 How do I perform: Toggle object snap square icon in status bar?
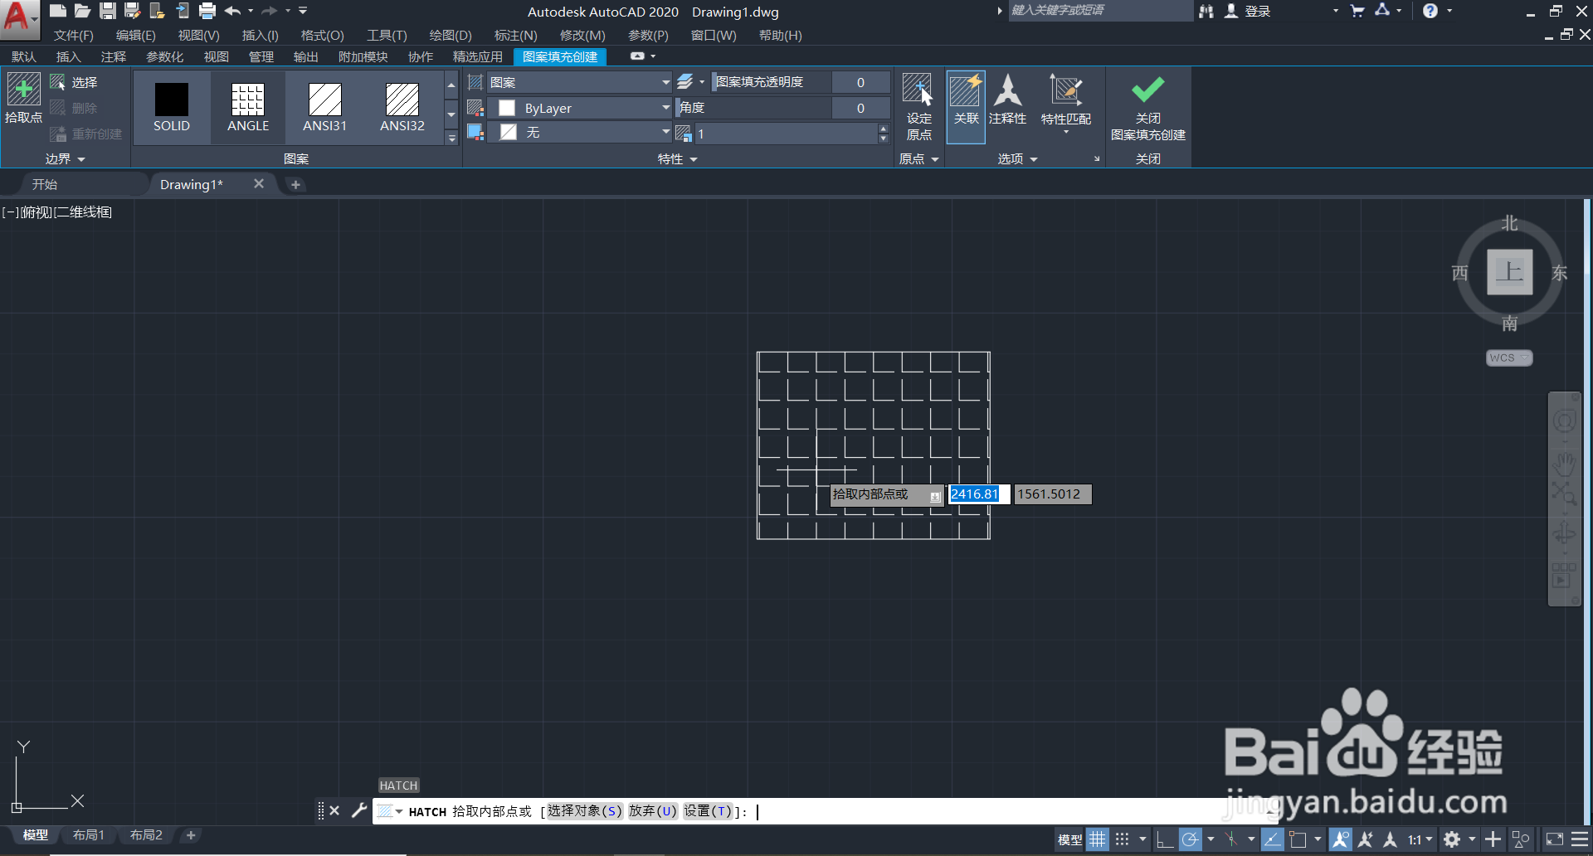(1298, 839)
